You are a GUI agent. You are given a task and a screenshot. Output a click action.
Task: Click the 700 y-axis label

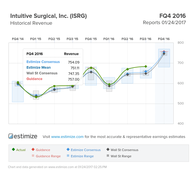pos(180,63)
